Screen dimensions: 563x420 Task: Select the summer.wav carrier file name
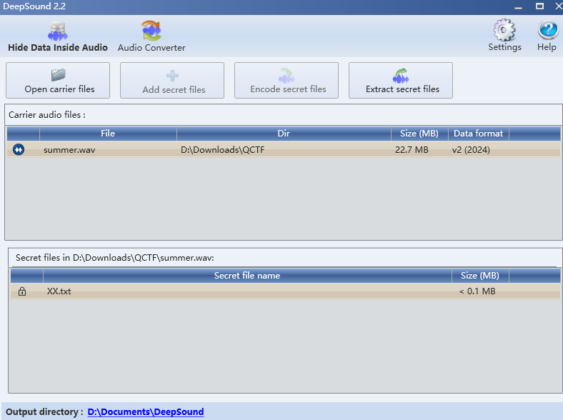click(x=69, y=150)
